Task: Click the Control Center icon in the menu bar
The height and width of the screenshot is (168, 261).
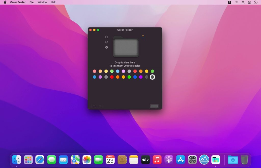Action: (x=249, y=2)
